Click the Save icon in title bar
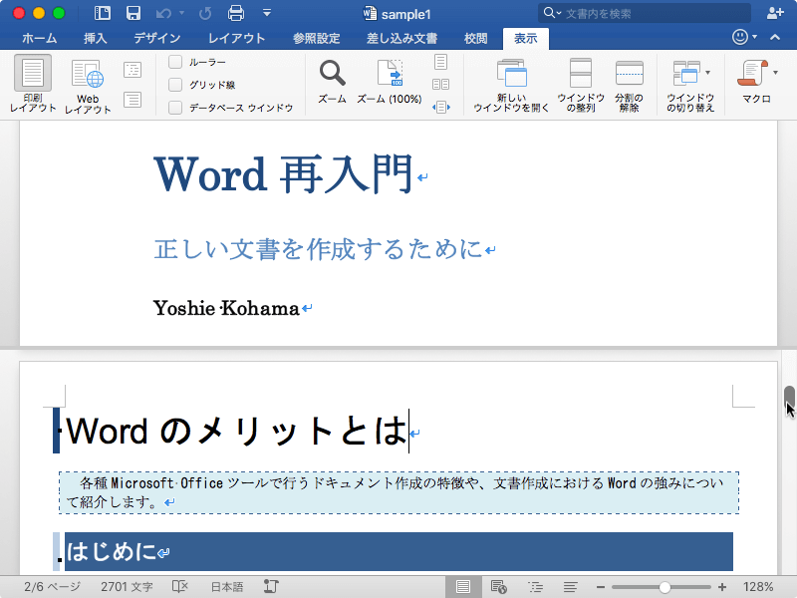 (133, 13)
